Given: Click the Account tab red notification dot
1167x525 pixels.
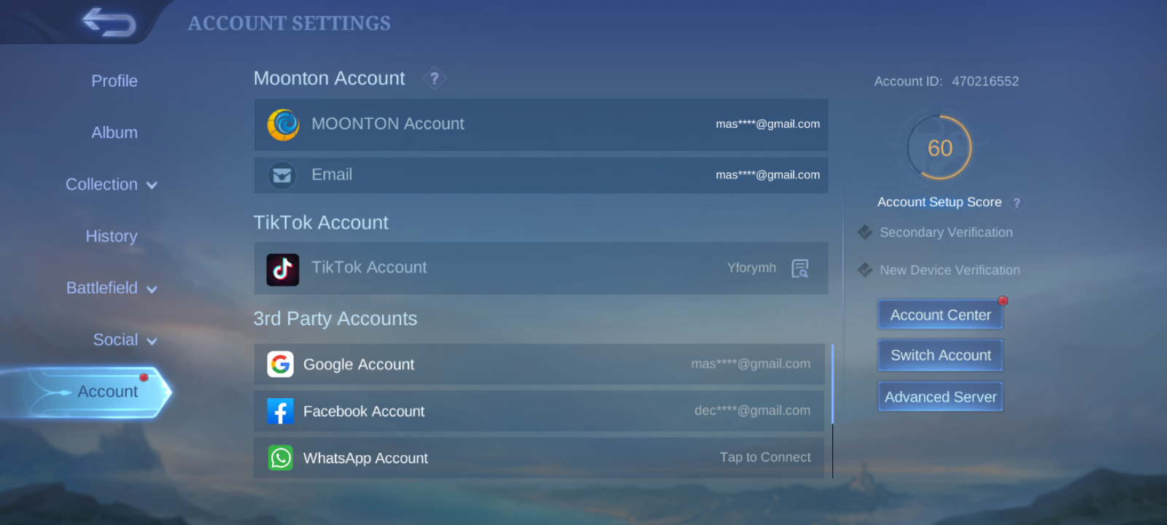Looking at the screenshot, I should tap(144, 377).
